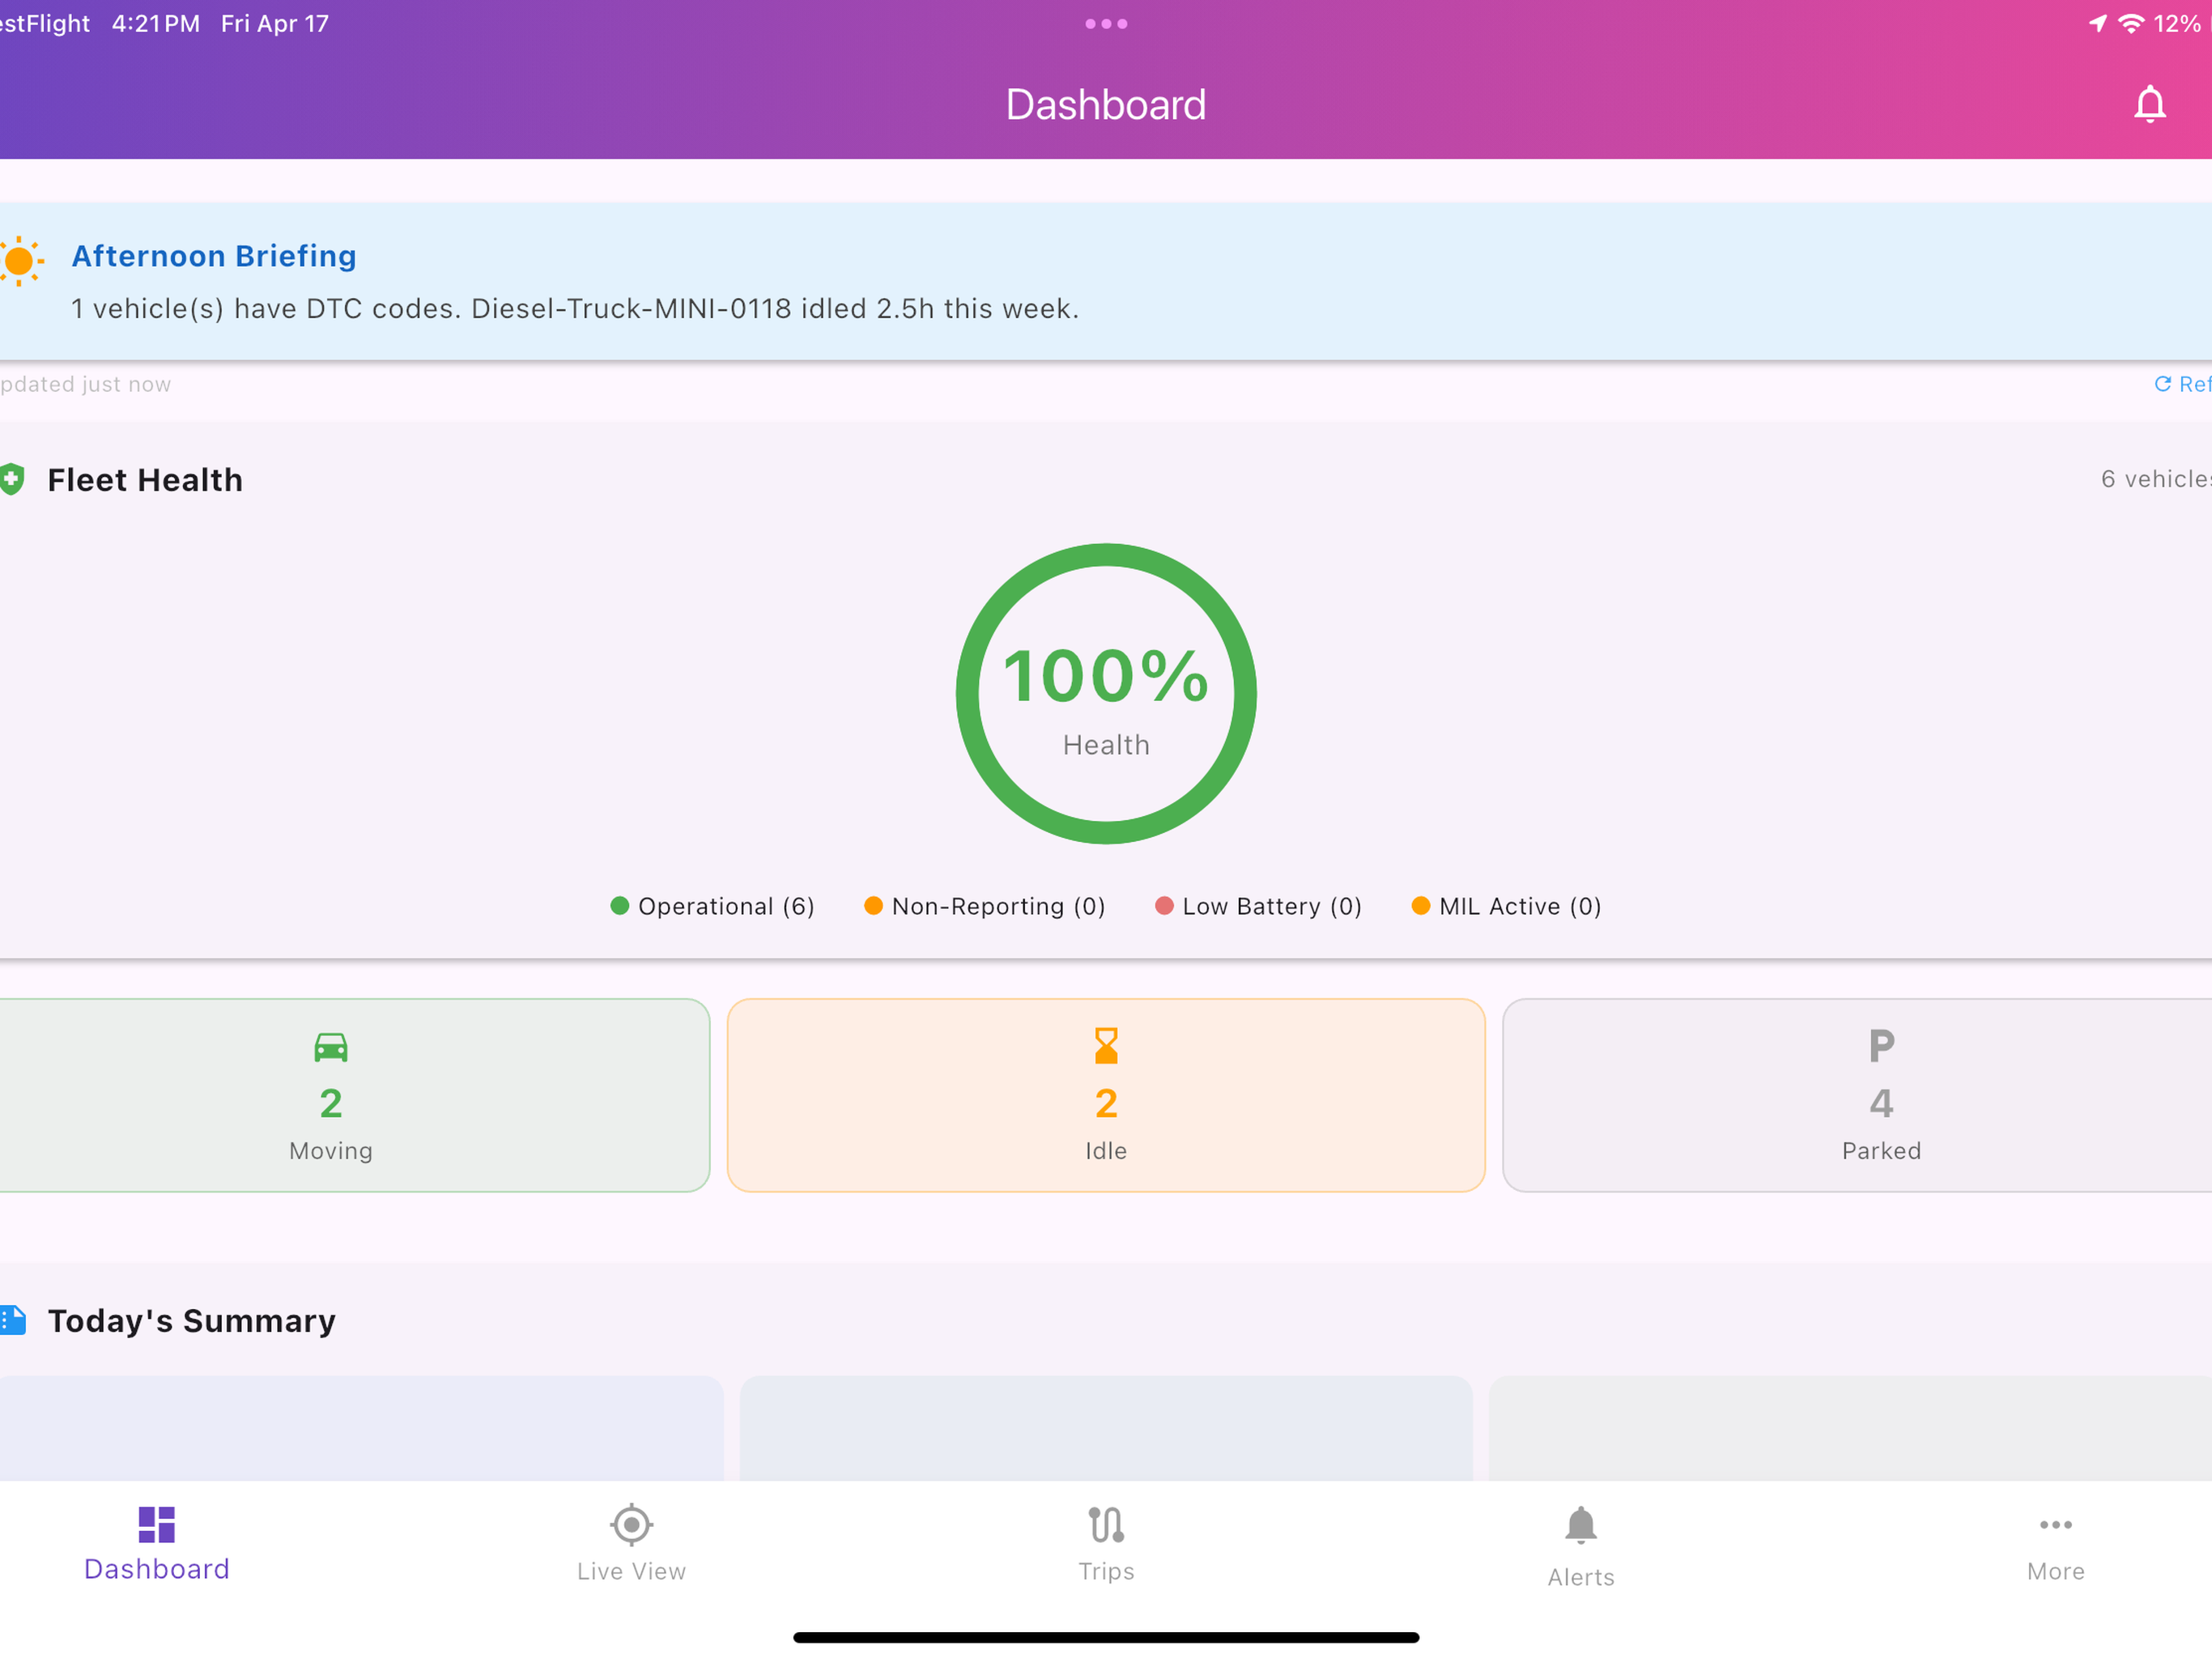Tap the Wi-Fi status icon

coord(2131,23)
